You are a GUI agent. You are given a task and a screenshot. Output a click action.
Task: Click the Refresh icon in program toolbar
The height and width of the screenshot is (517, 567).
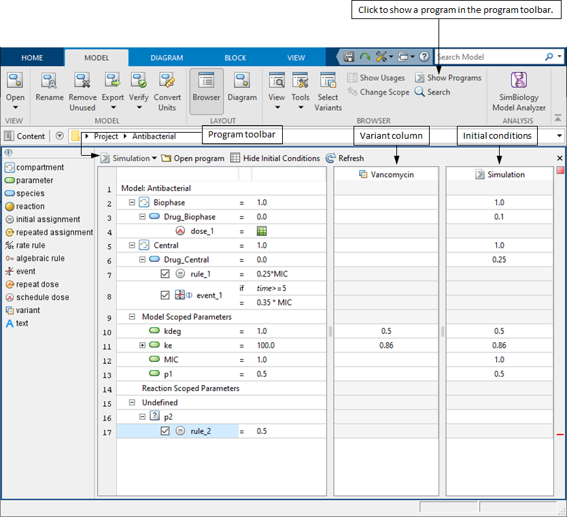tap(331, 159)
